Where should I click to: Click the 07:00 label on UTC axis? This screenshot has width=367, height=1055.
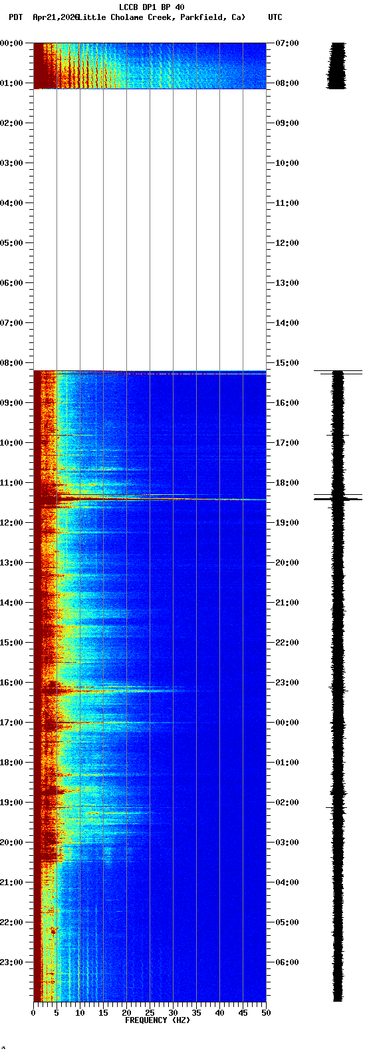click(287, 43)
